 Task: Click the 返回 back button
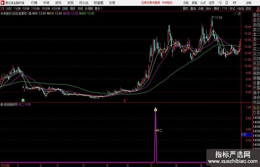[x=248, y=9]
